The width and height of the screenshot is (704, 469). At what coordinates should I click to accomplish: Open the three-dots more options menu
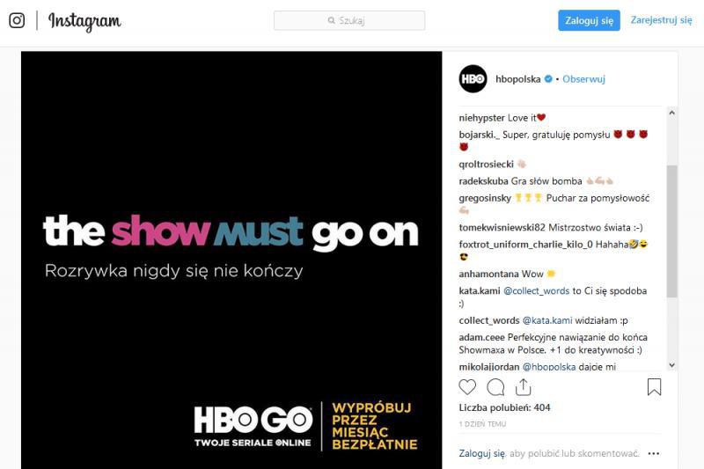tap(654, 454)
